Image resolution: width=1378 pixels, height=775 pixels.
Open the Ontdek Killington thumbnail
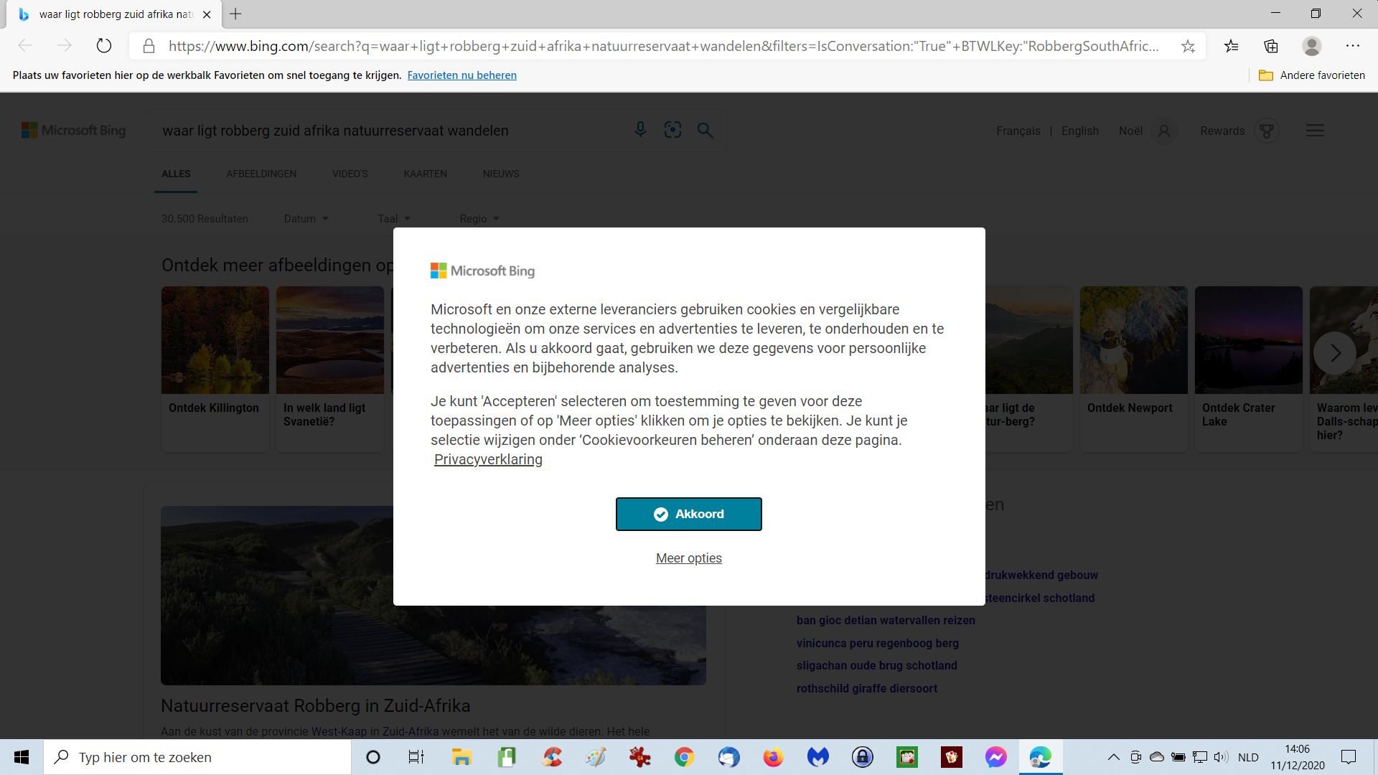pos(215,340)
